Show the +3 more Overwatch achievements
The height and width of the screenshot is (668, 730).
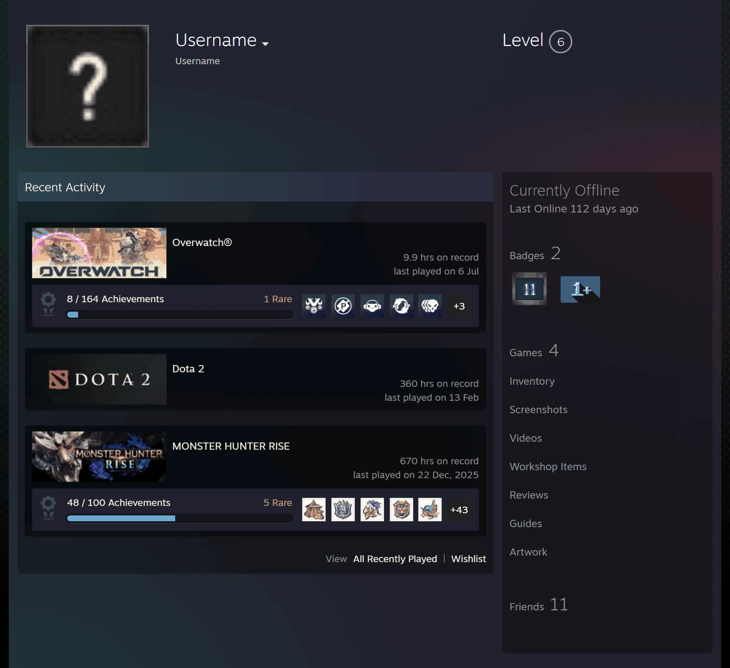tap(459, 306)
